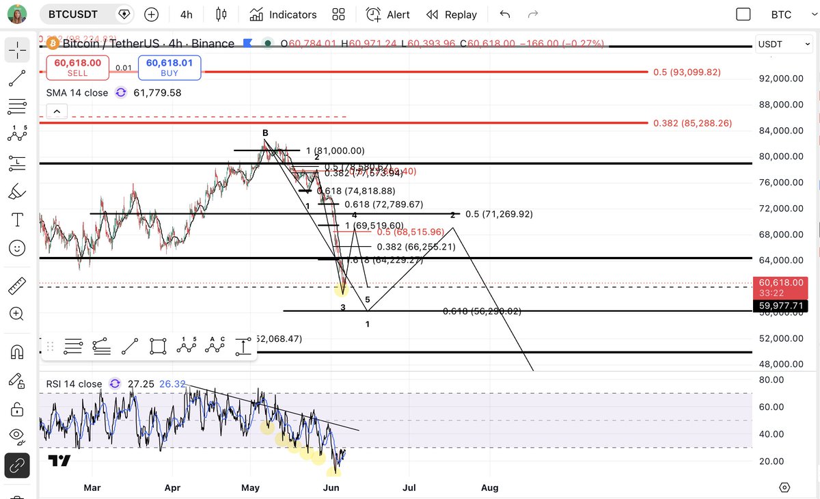The image size is (820, 499).
Task: Open chart settings gear at bottom right
Action: 784,487
